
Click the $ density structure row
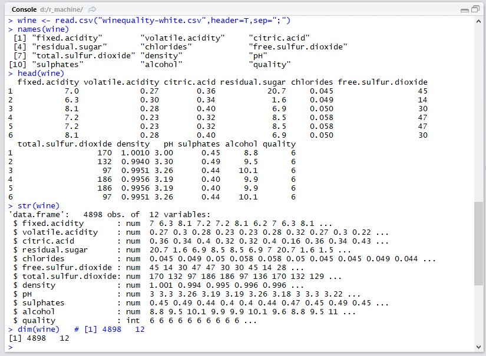(158, 285)
